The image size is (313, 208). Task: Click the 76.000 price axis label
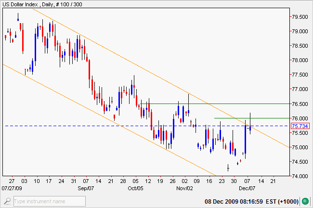point(300,118)
